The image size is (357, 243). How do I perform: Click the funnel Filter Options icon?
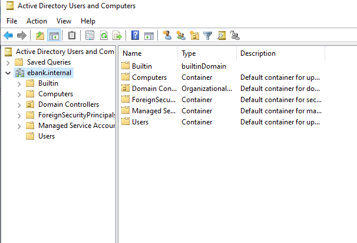click(x=207, y=36)
